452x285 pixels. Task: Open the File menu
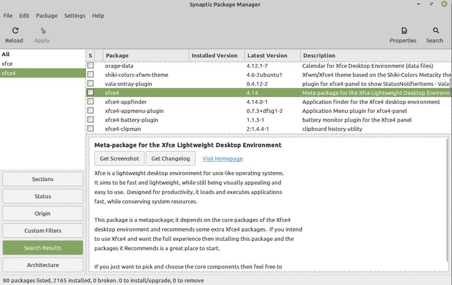(8, 16)
